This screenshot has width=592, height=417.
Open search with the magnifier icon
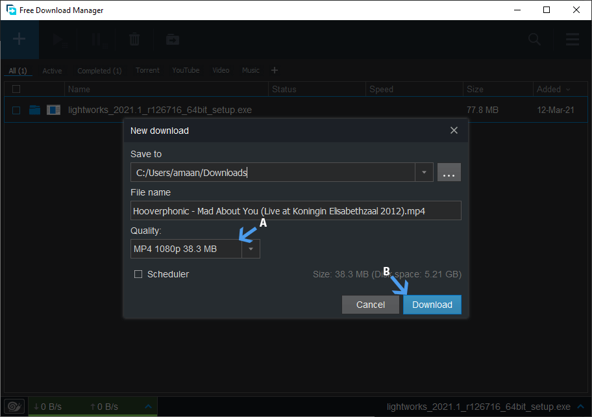534,39
